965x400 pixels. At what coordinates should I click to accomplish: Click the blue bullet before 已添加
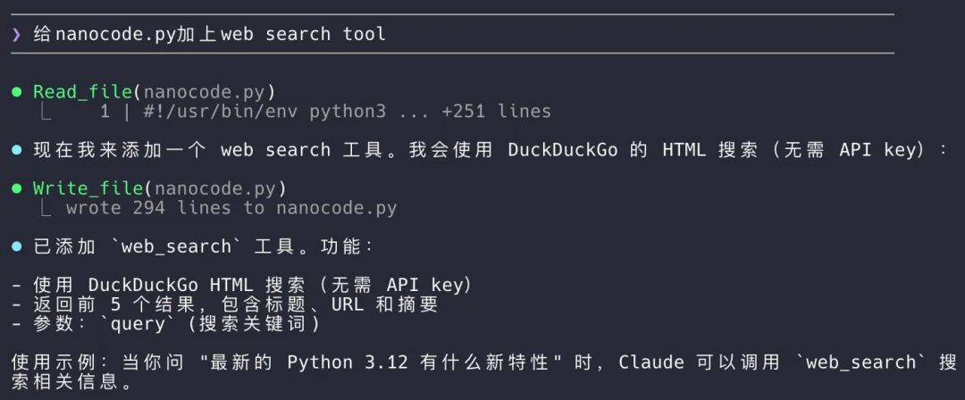click(x=17, y=246)
